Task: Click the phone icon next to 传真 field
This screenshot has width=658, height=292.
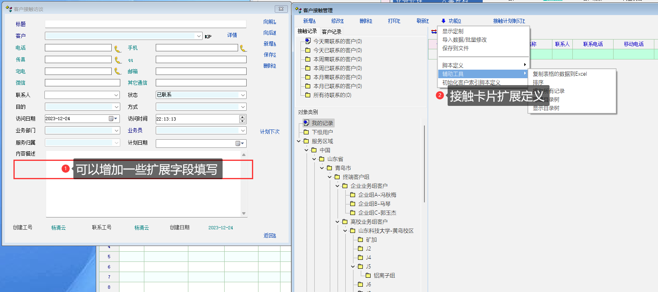Action: coord(117,60)
